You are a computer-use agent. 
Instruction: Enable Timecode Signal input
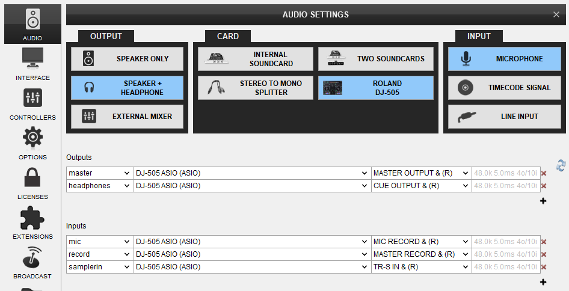click(505, 88)
